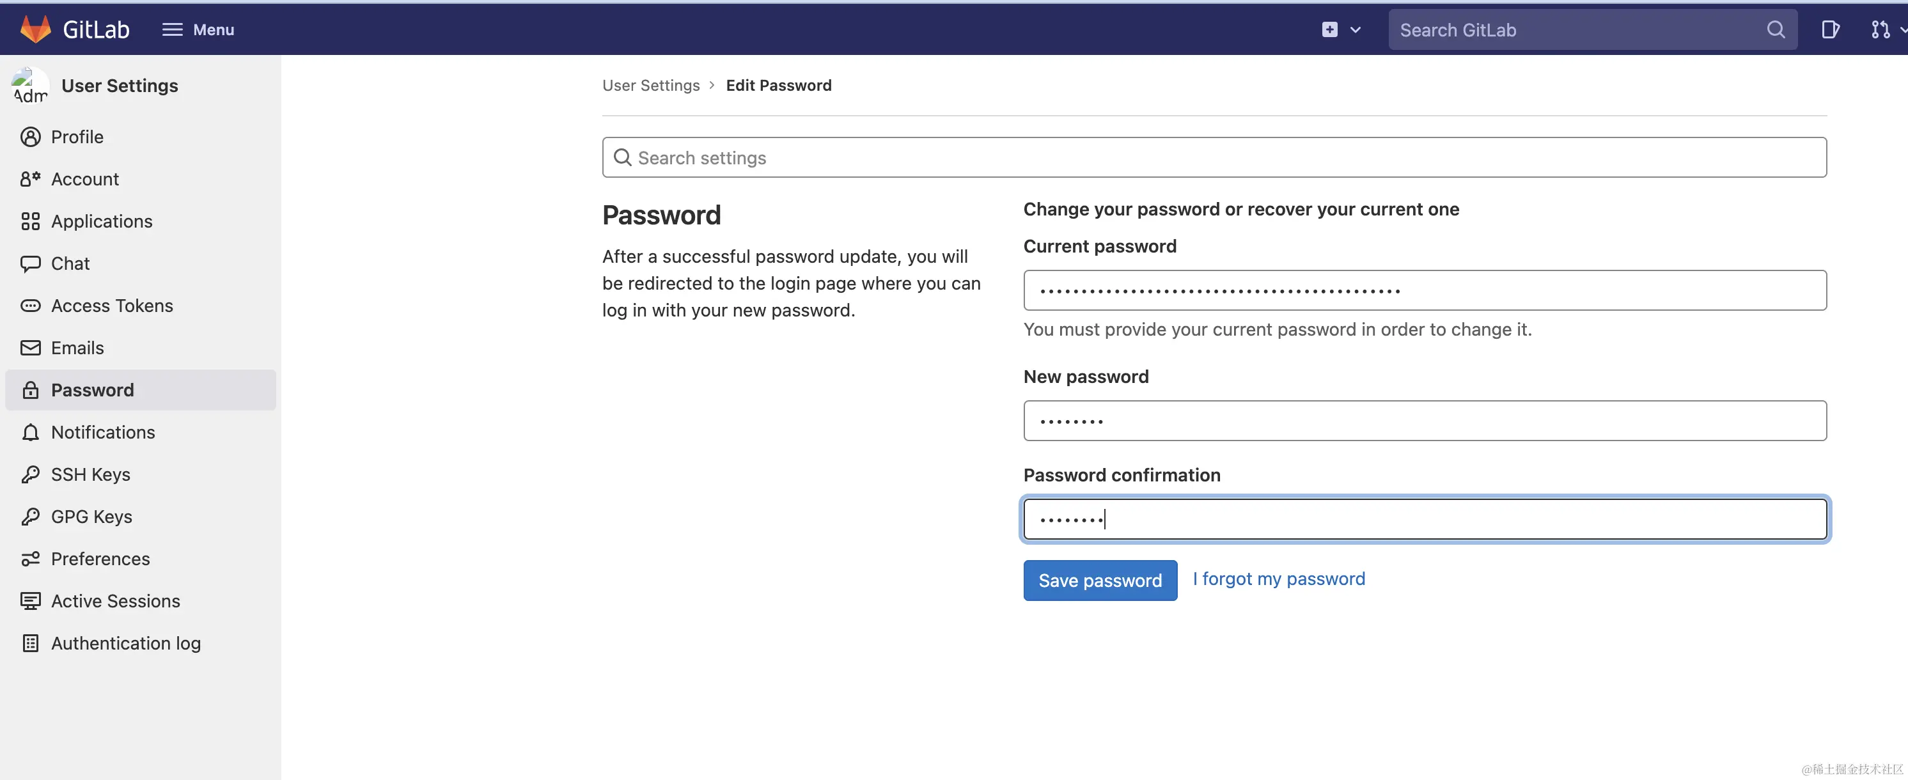1908x780 pixels.
Task: Open Access Tokens settings
Action: pos(112,306)
